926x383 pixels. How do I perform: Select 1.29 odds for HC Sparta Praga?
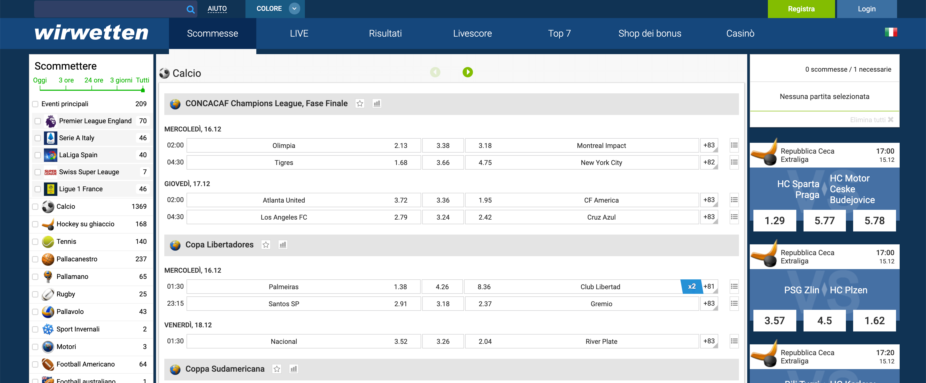(774, 221)
